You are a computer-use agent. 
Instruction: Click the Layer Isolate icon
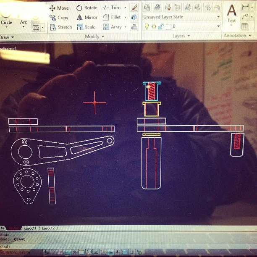click(x=188, y=7)
